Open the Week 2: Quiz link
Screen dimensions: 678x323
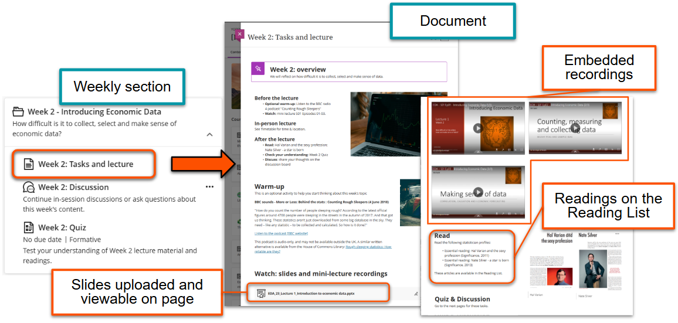click(63, 227)
